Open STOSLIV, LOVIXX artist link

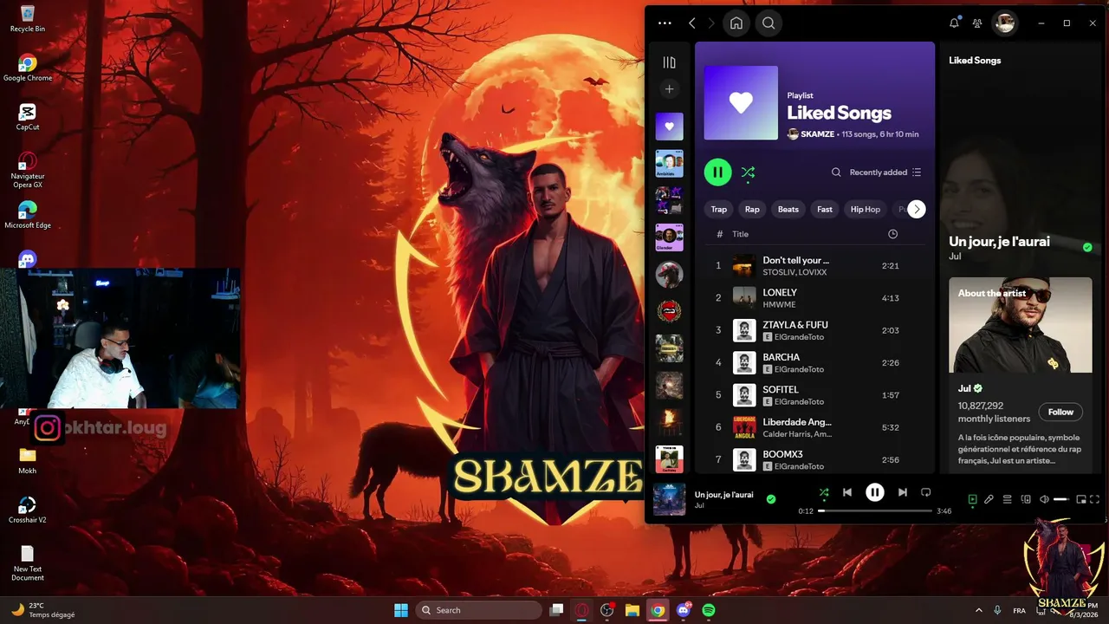pyautogui.click(x=794, y=272)
